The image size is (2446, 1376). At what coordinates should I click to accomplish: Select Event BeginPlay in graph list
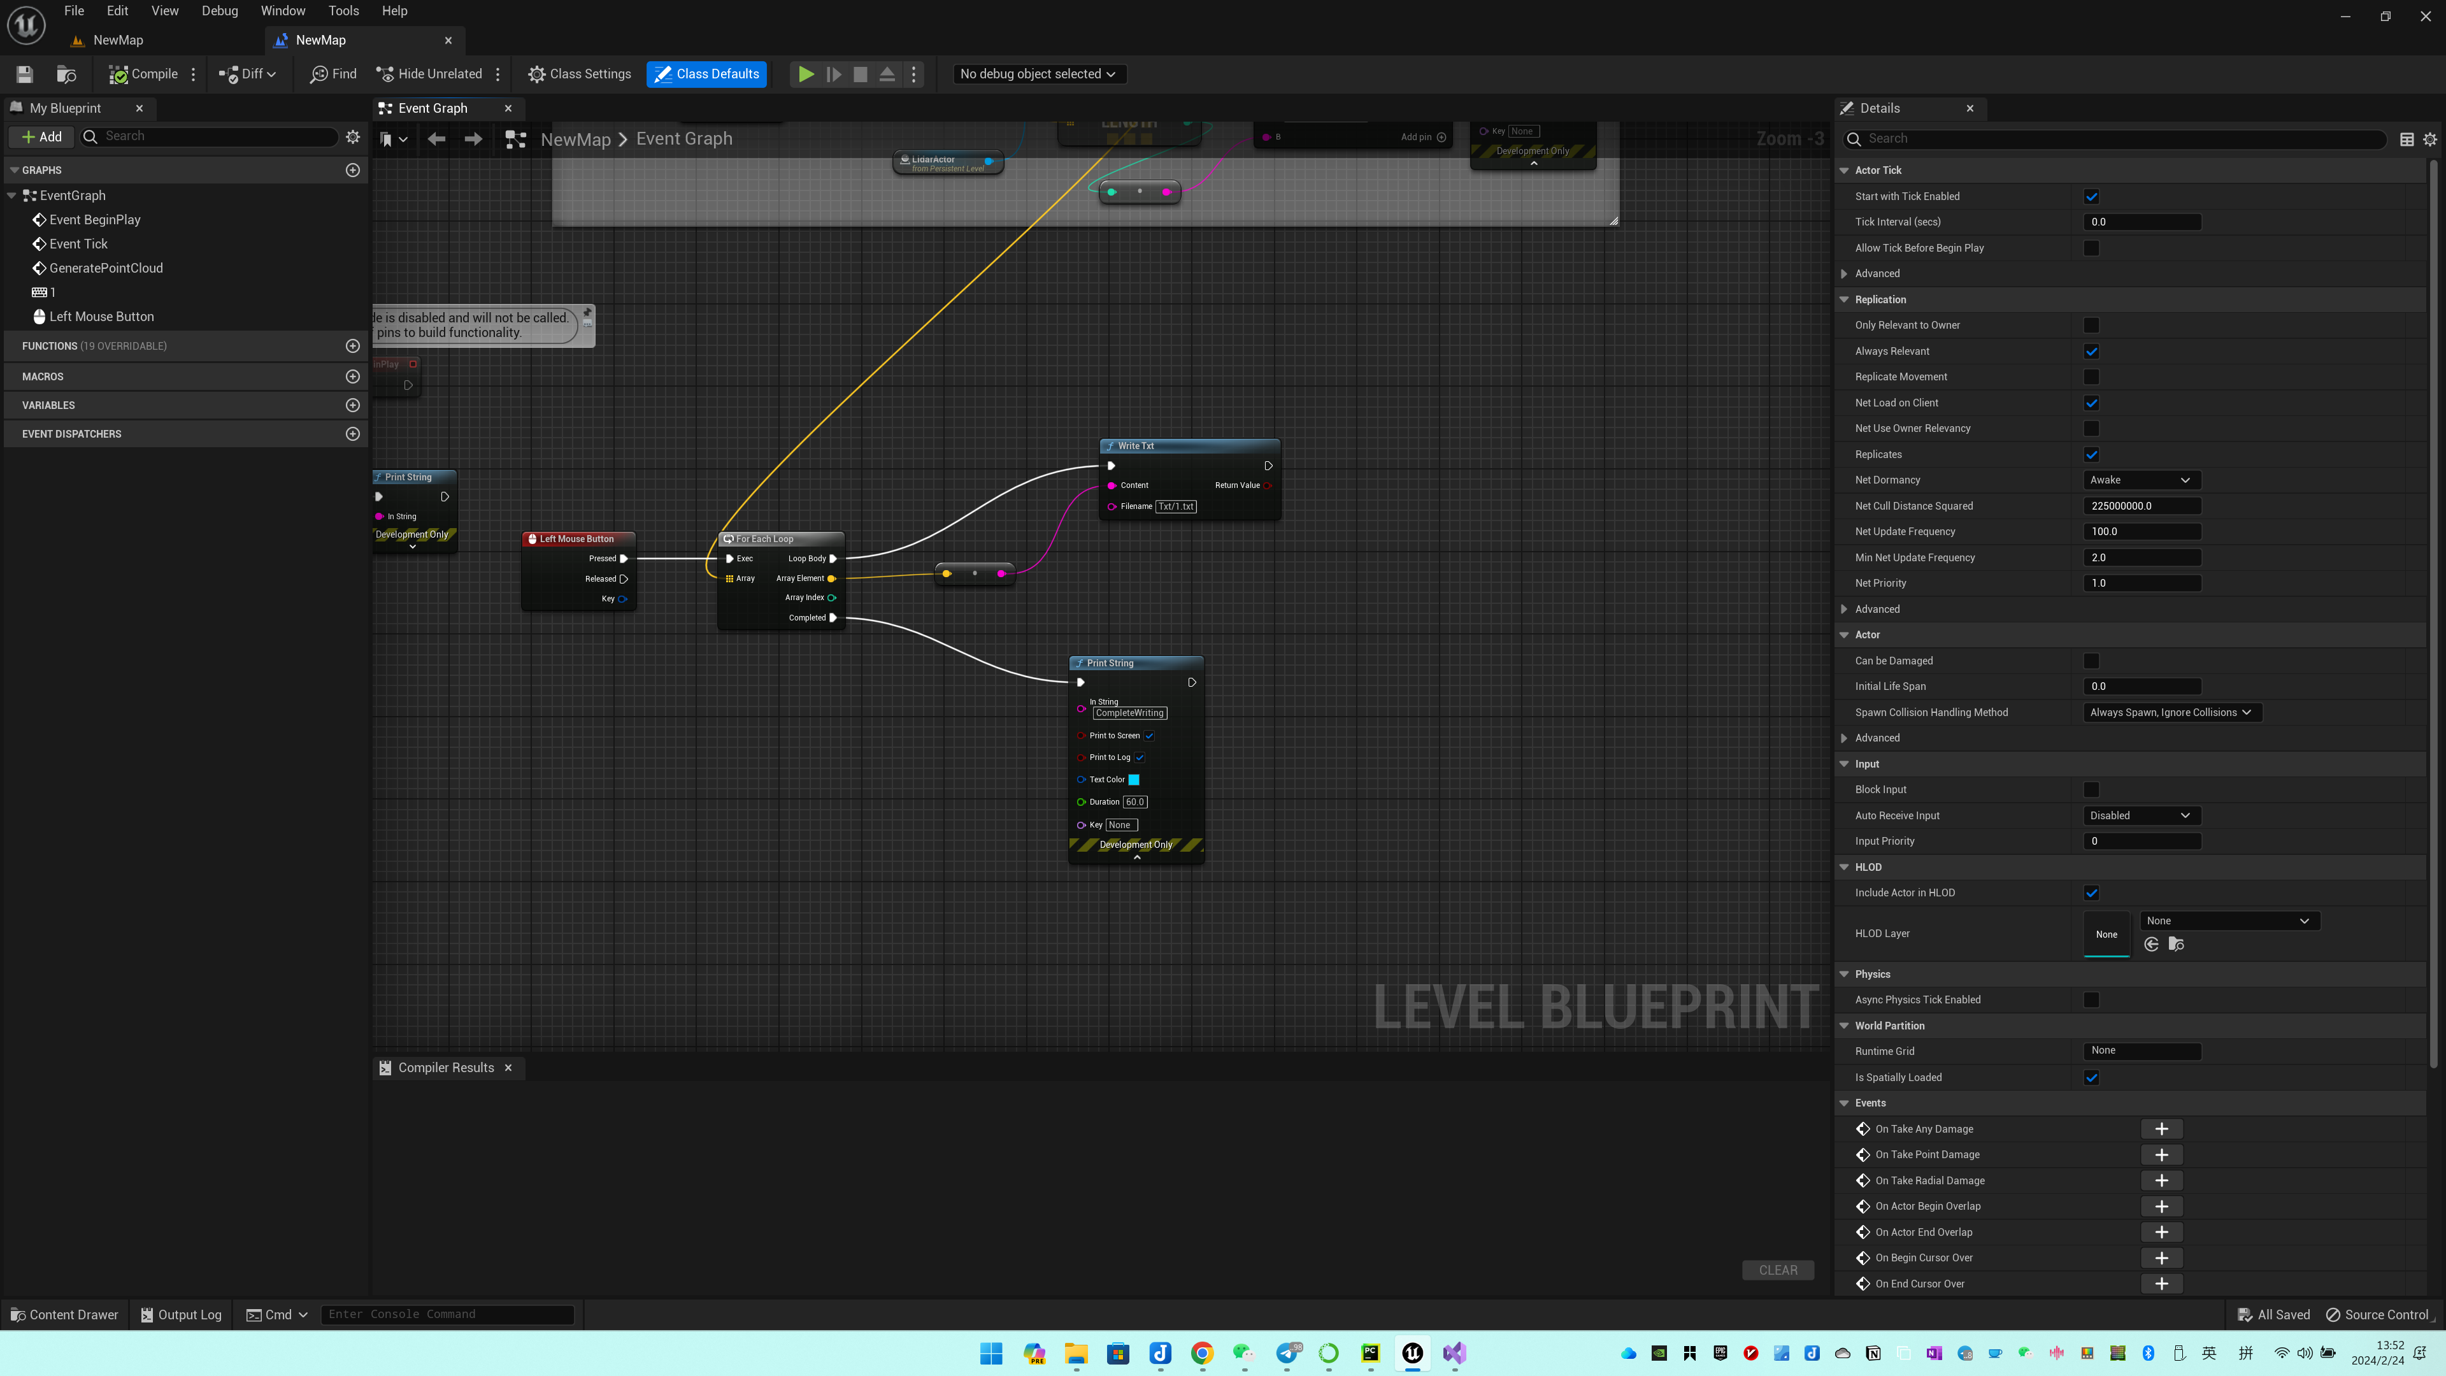(95, 219)
